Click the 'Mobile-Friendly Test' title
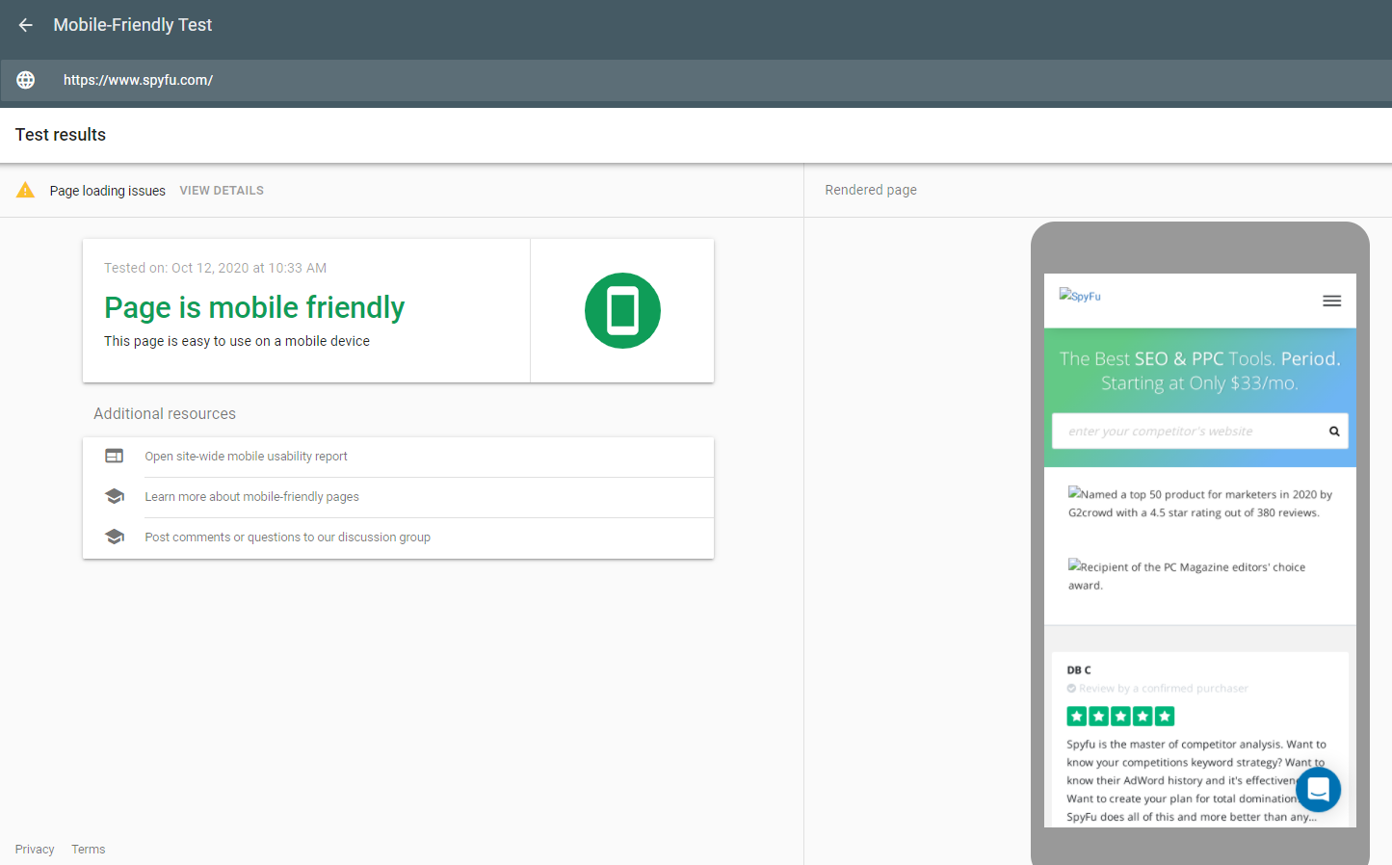Screen dimensions: 1392x865 133,25
